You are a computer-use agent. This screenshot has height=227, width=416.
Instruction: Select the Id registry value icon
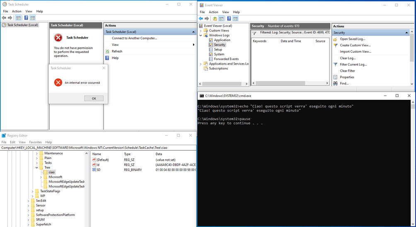point(94,164)
